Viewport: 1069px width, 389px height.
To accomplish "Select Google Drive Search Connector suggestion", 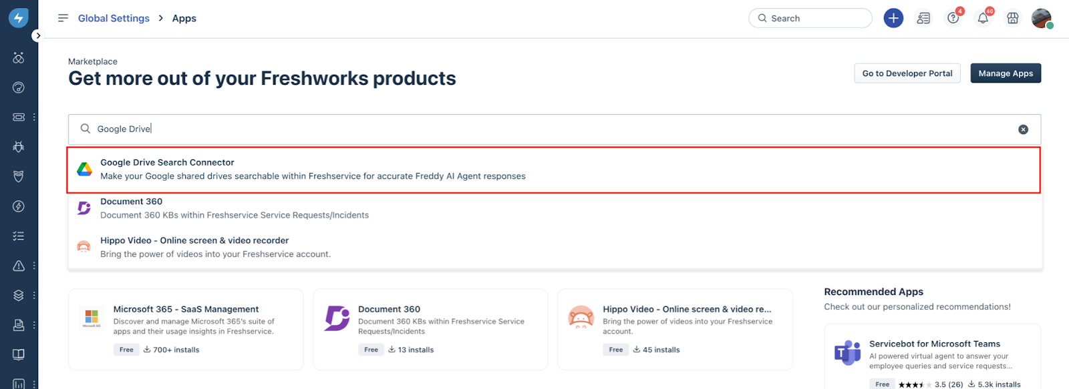I will [554, 169].
